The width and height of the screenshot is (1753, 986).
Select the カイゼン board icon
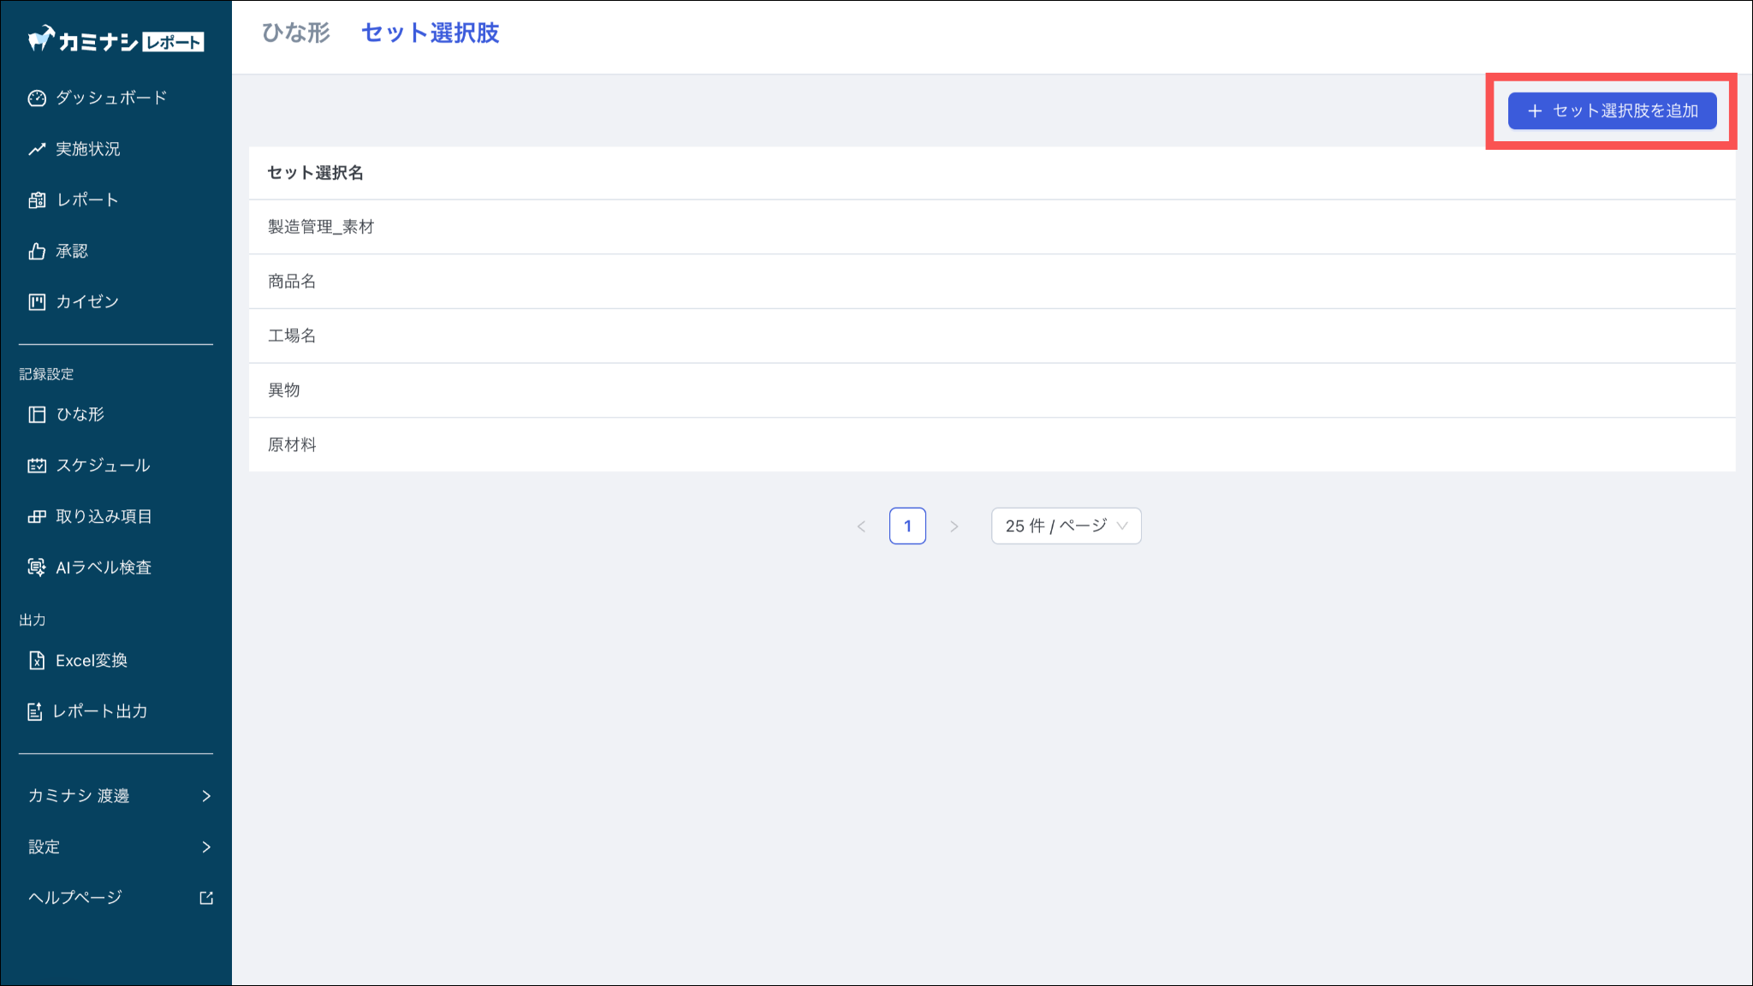click(x=37, y=302)
